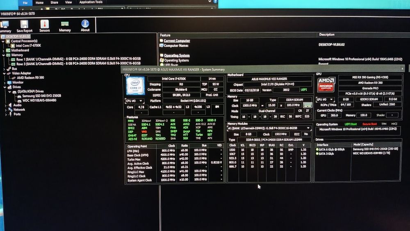This screenshot has width=410, height=231.
Task: Switch to the Home ribbon tab
Action: pos(39,2)
